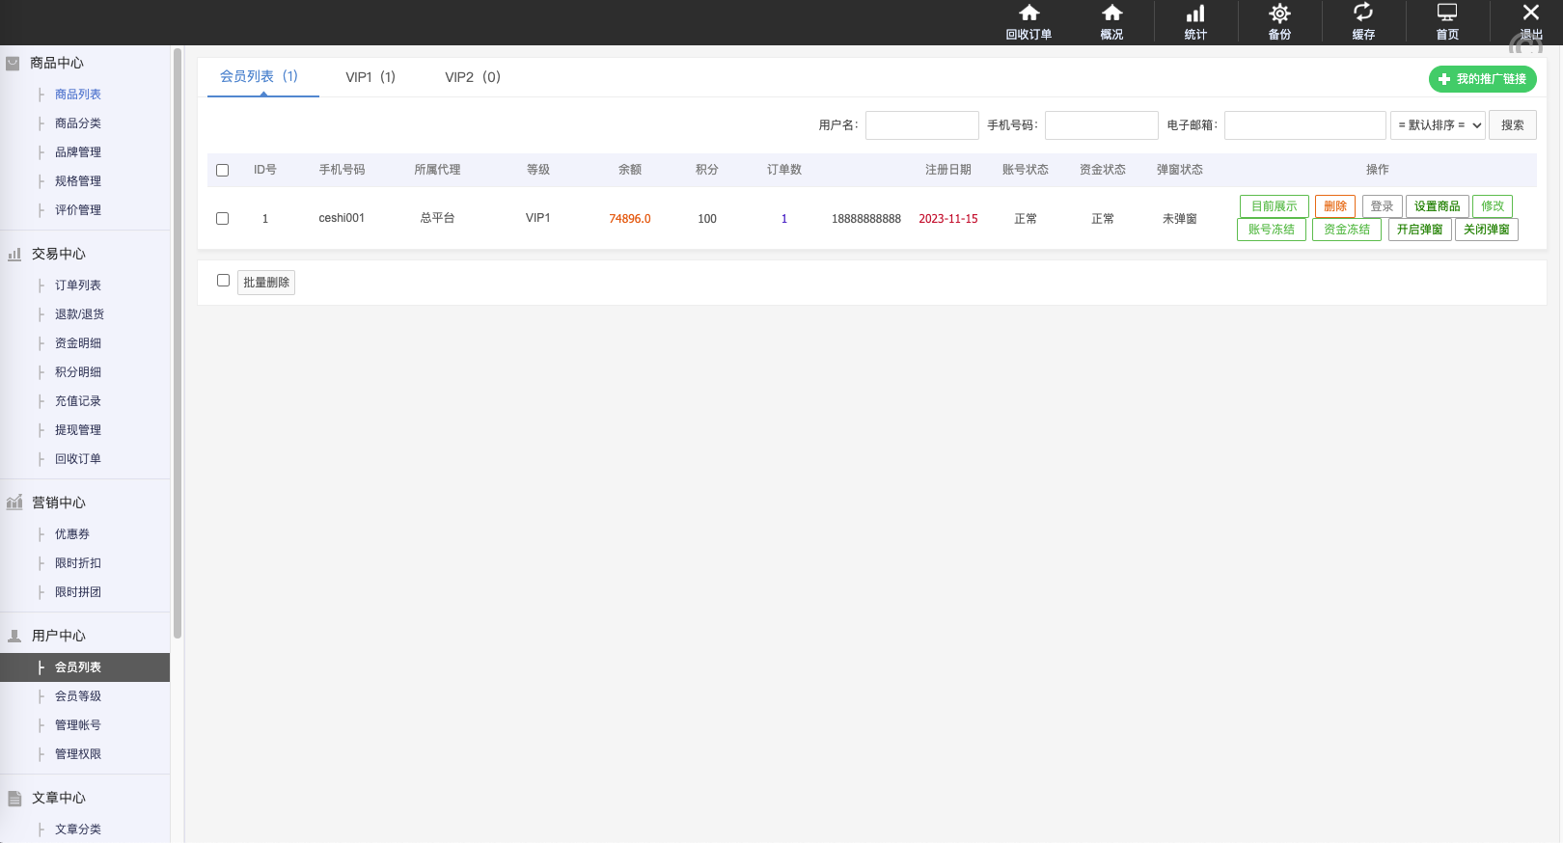Switch to the VIP1 (1) tab
Image resolution: width=1563 pixels, height=843 pixels.
pos(370,77)
